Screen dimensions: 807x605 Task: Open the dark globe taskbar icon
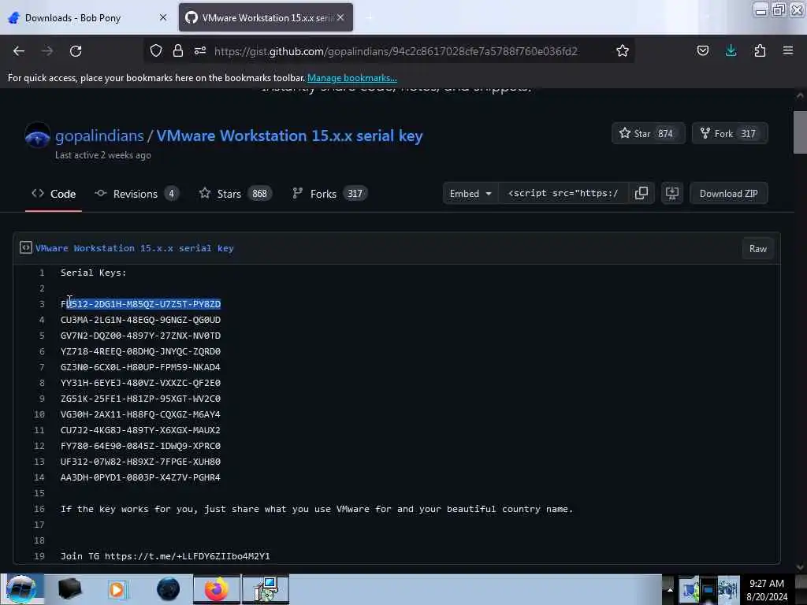click(x=169, y=589)
